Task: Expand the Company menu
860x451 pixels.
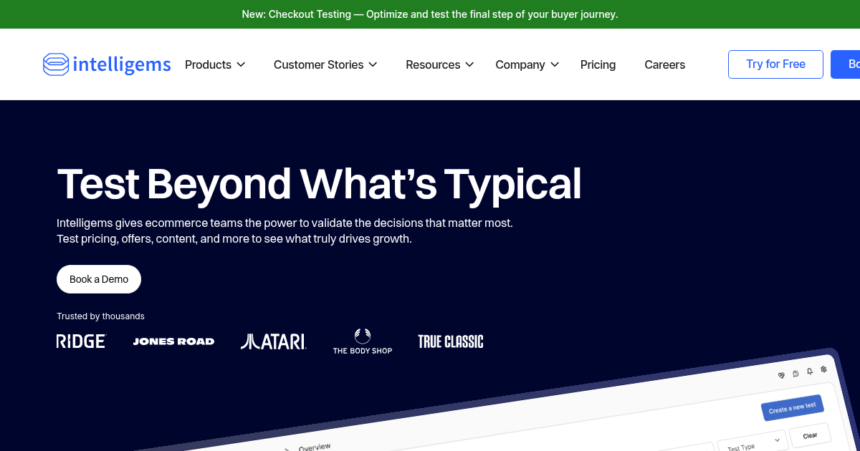Action: pyautogui.click(x=527, y=64)
